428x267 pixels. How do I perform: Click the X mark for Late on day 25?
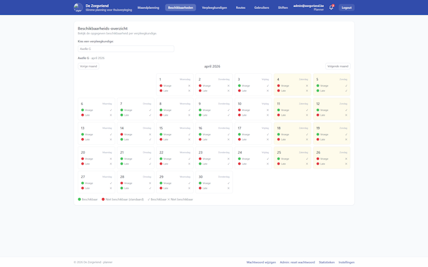click(x=307, y=164)
